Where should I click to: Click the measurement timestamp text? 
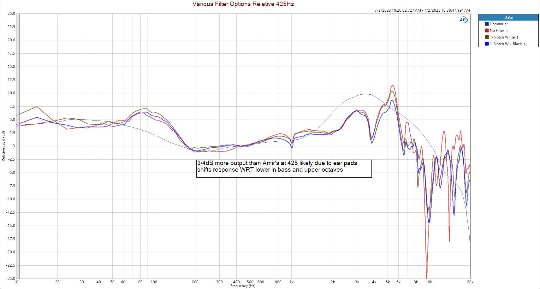(x=422, y=10)
